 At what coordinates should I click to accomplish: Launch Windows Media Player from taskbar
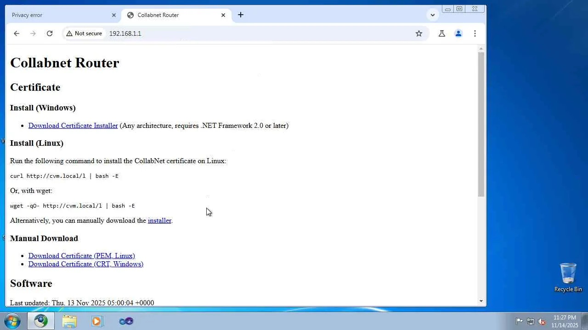click(96, 321)
